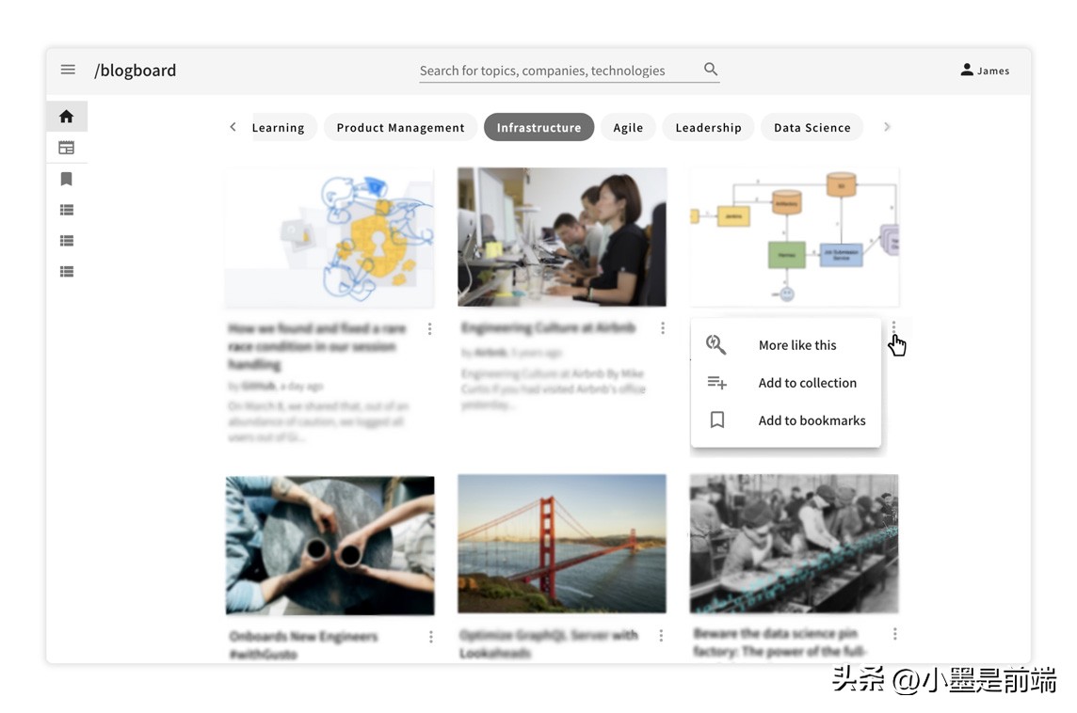Open the hamburger navigation menu
Image resolution: width=1077 pixels, height=713 pixels.
click(x=68, y=70)
